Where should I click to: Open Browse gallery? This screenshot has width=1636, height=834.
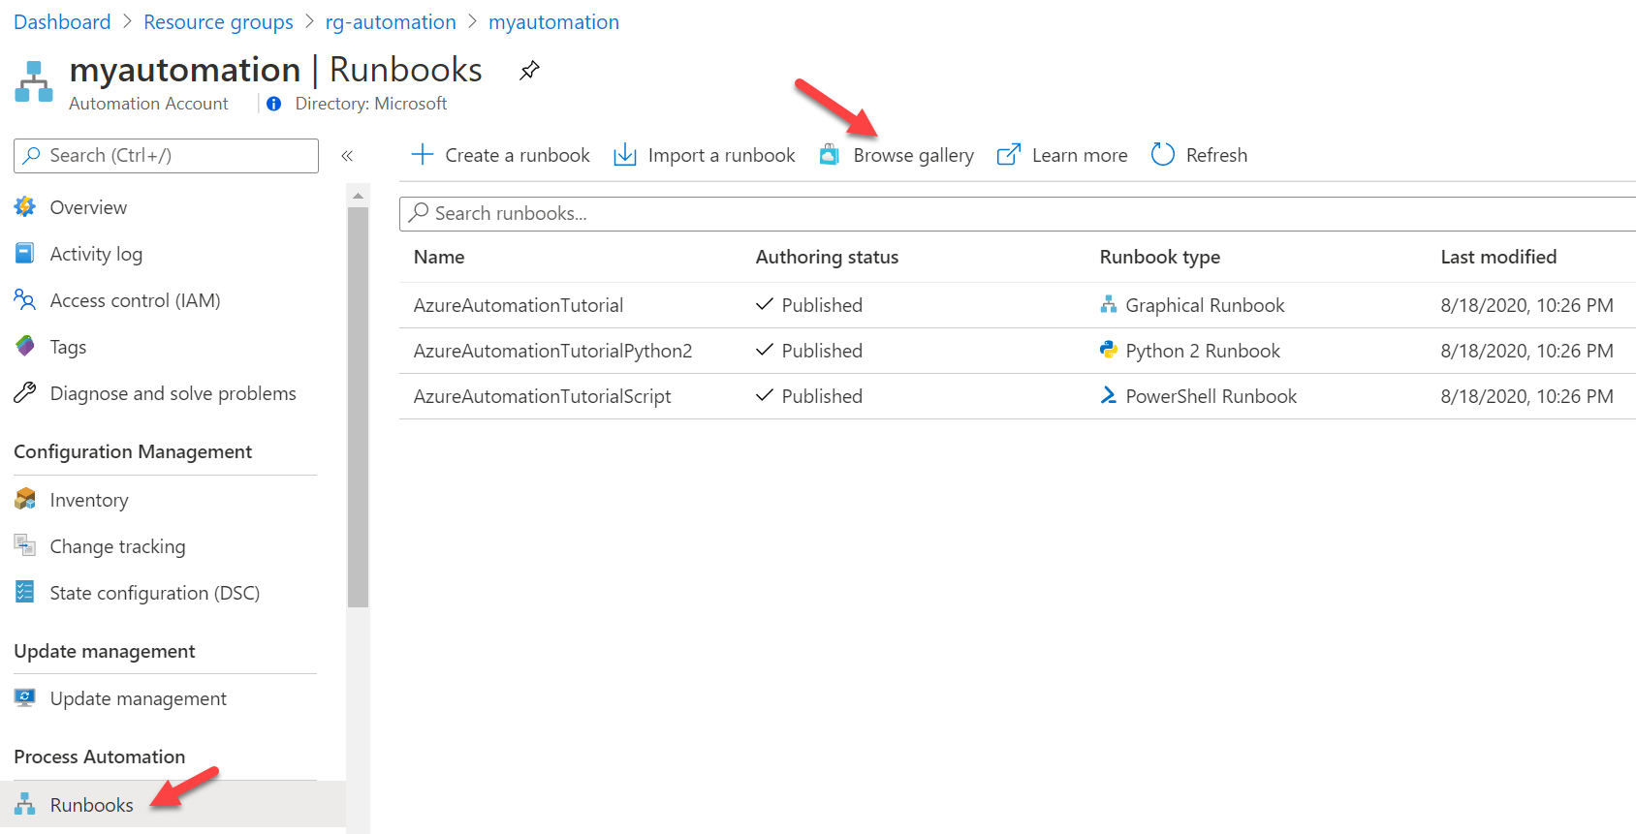[x=897, y=155]
